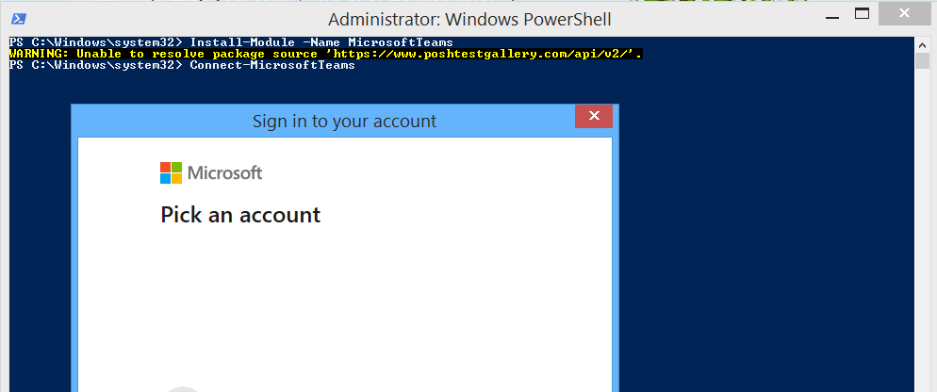Click the Pick an account heading
Screen dimensions: 937x392
(240, 215)
